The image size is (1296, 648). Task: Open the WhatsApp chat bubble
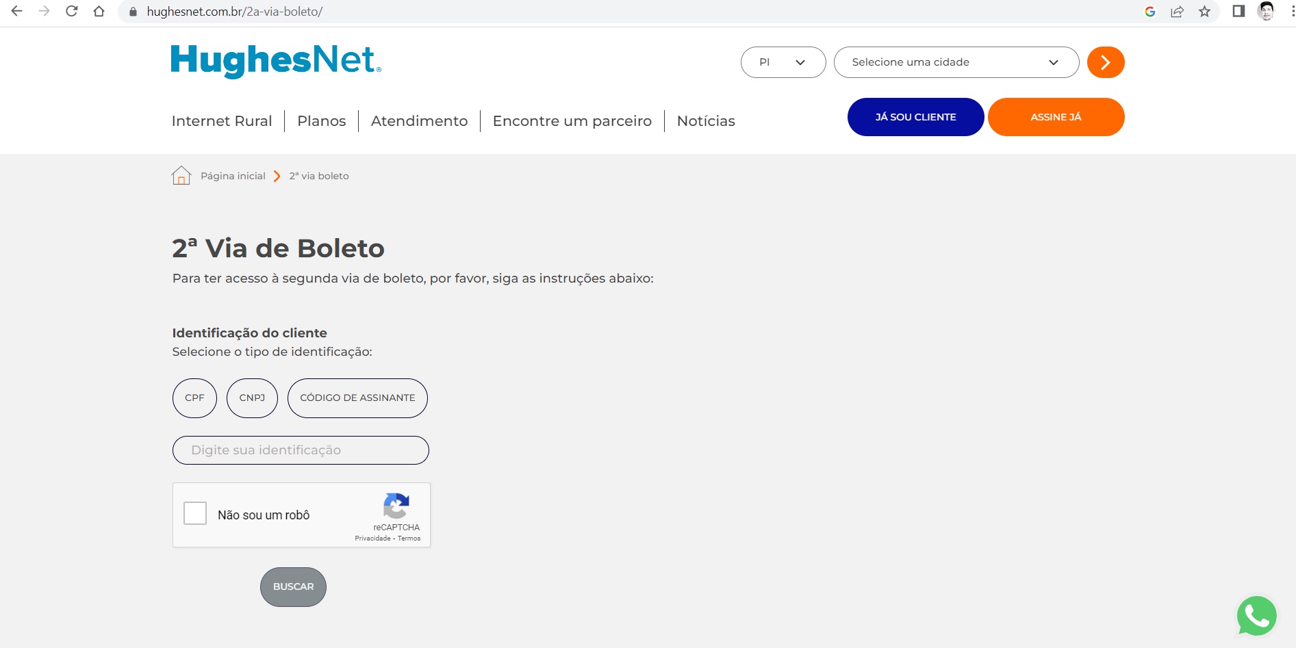[x=1257, y=616]
